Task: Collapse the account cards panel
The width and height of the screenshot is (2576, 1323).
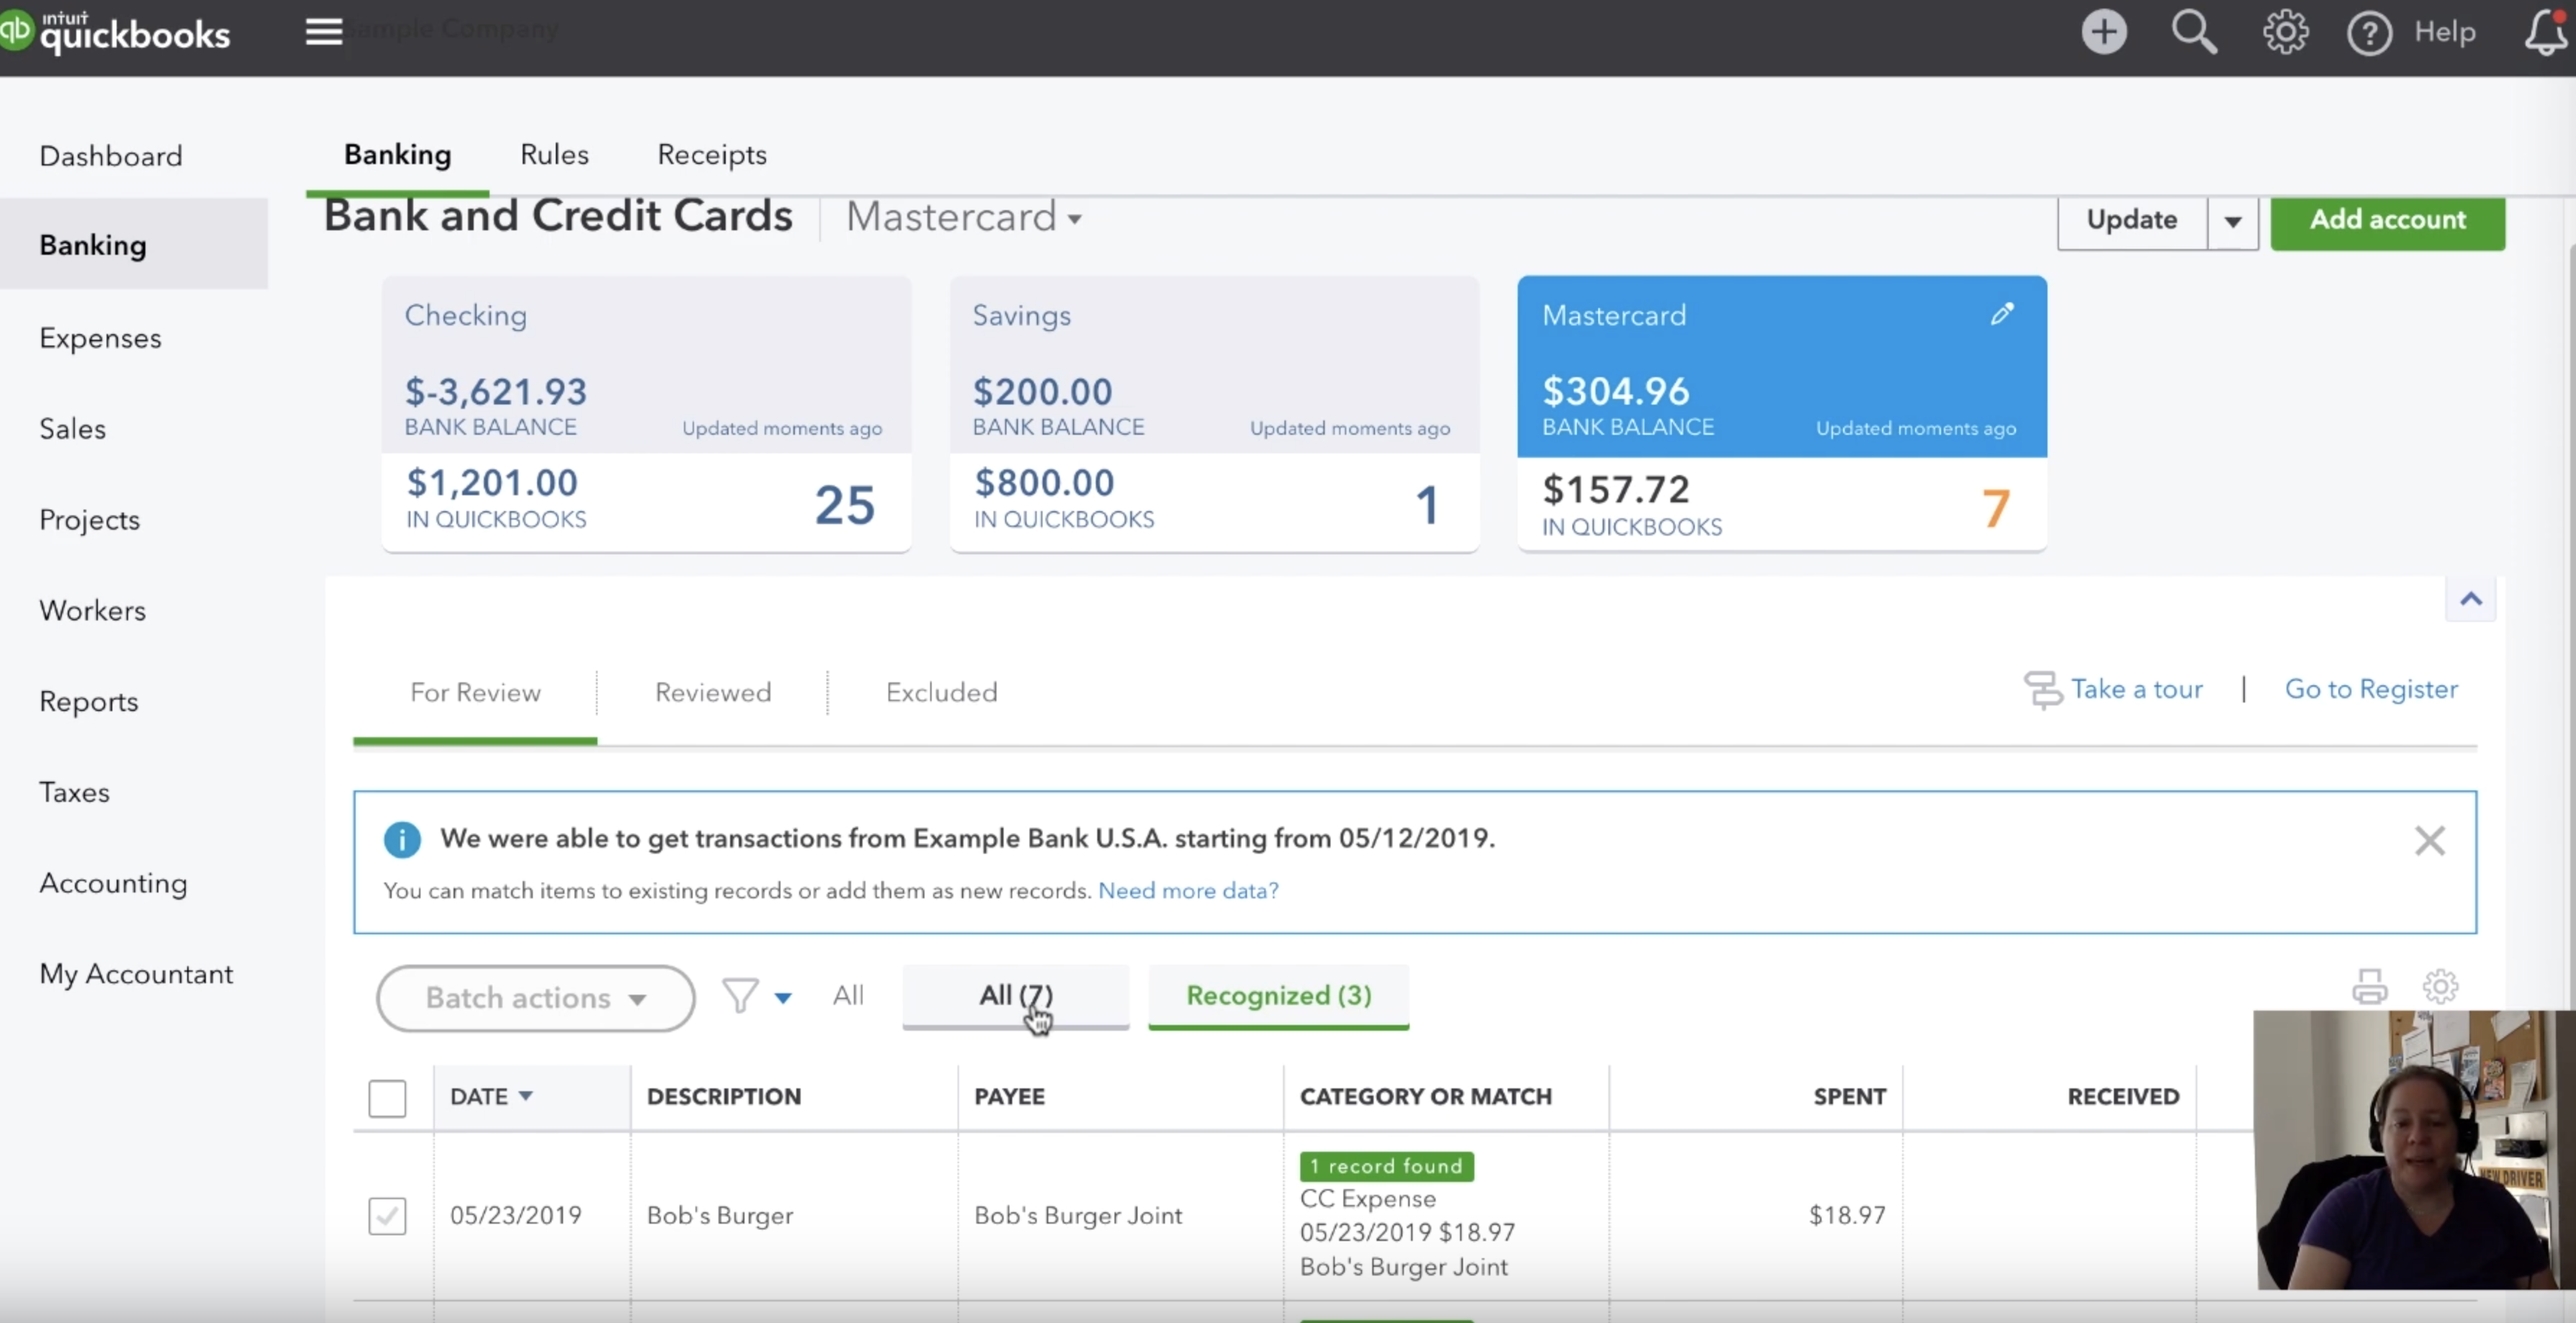Action: 2471,599
